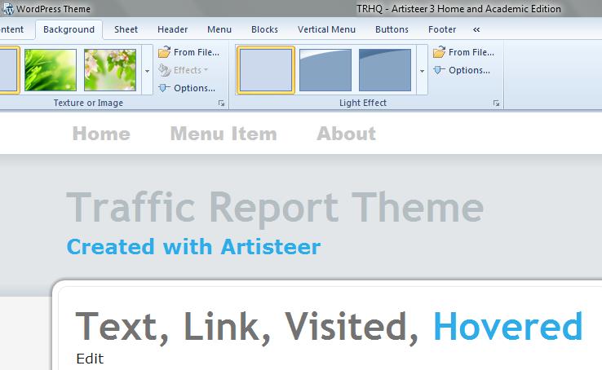Image resolution: width=602 pixels, height=370 pixels.
Task: Select the Created with Artisteer slogan
Action: (193, 247)
